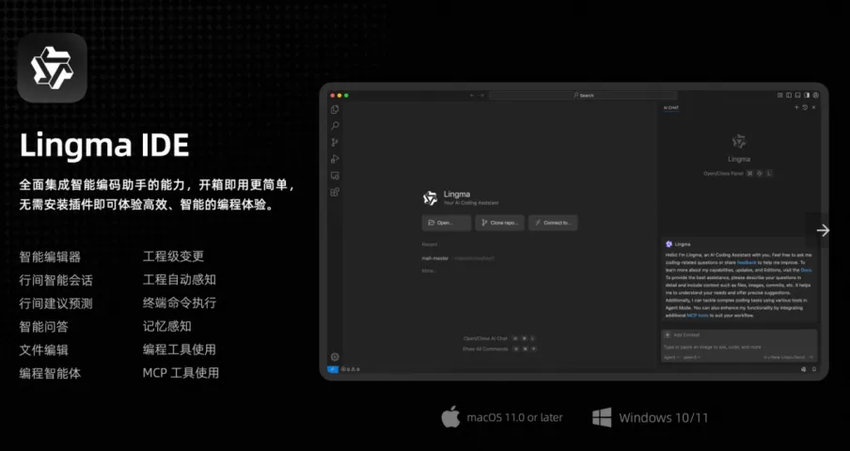Expand the Agent mode dropdown

671,357
